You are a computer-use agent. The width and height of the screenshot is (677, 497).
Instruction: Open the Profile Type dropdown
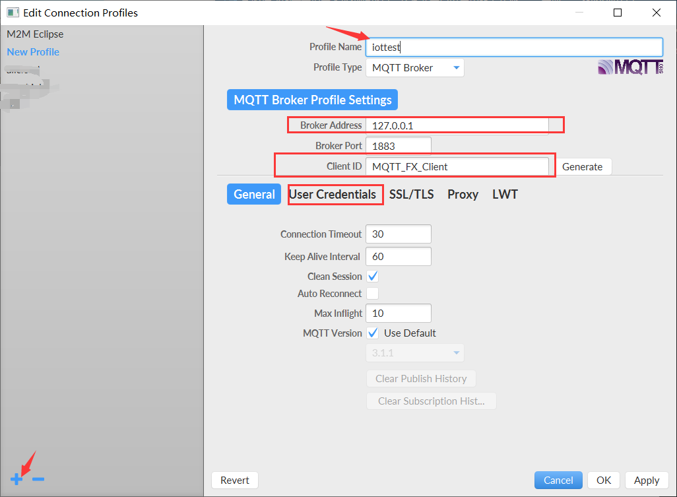point(414,68)
